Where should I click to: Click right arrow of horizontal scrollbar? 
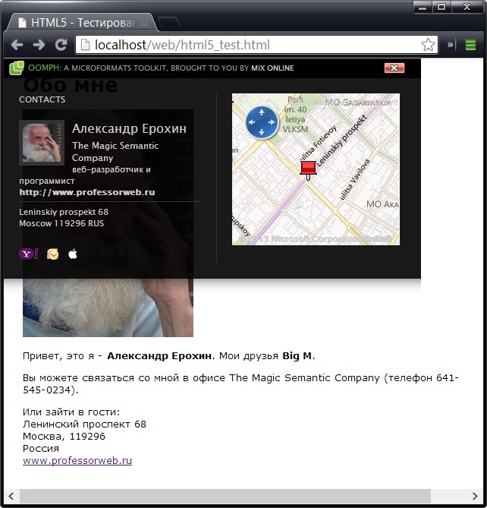(475, 496)
